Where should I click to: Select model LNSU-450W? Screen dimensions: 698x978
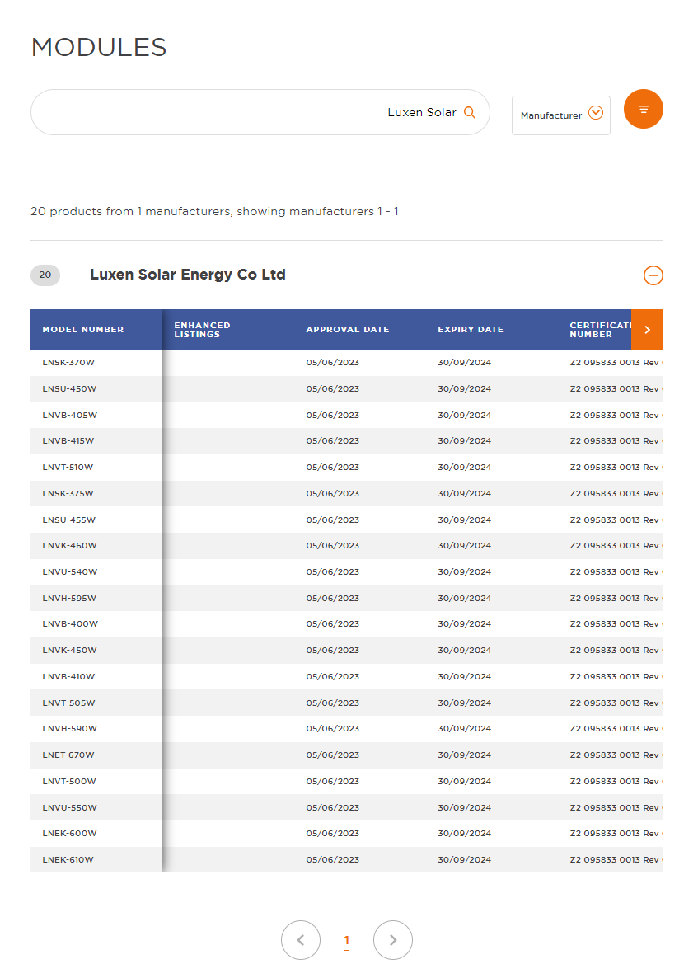69,388
